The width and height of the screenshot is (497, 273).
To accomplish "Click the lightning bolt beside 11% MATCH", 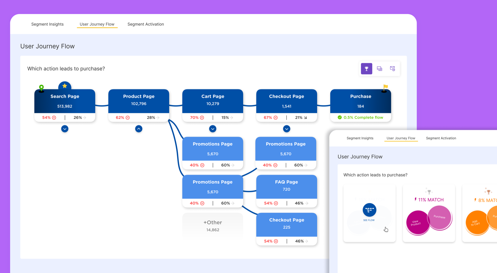I will 416,199.
